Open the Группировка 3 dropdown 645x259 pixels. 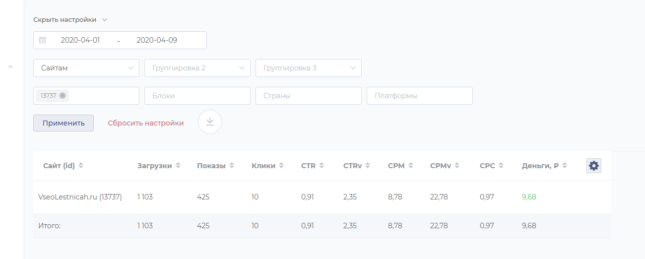coord(309,68)
